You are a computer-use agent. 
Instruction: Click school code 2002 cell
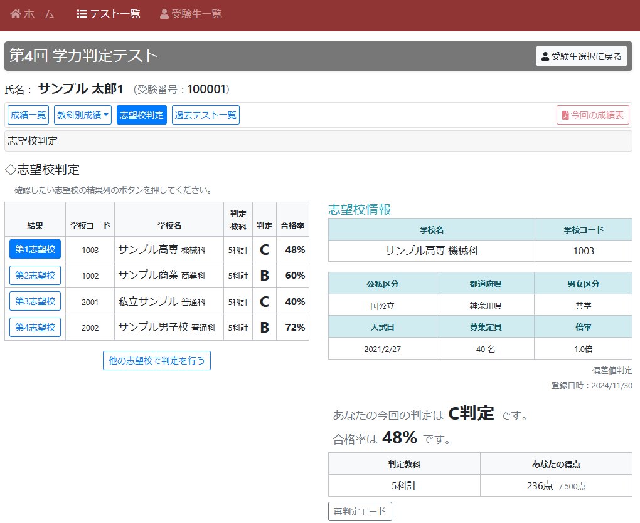pos(90,328)
